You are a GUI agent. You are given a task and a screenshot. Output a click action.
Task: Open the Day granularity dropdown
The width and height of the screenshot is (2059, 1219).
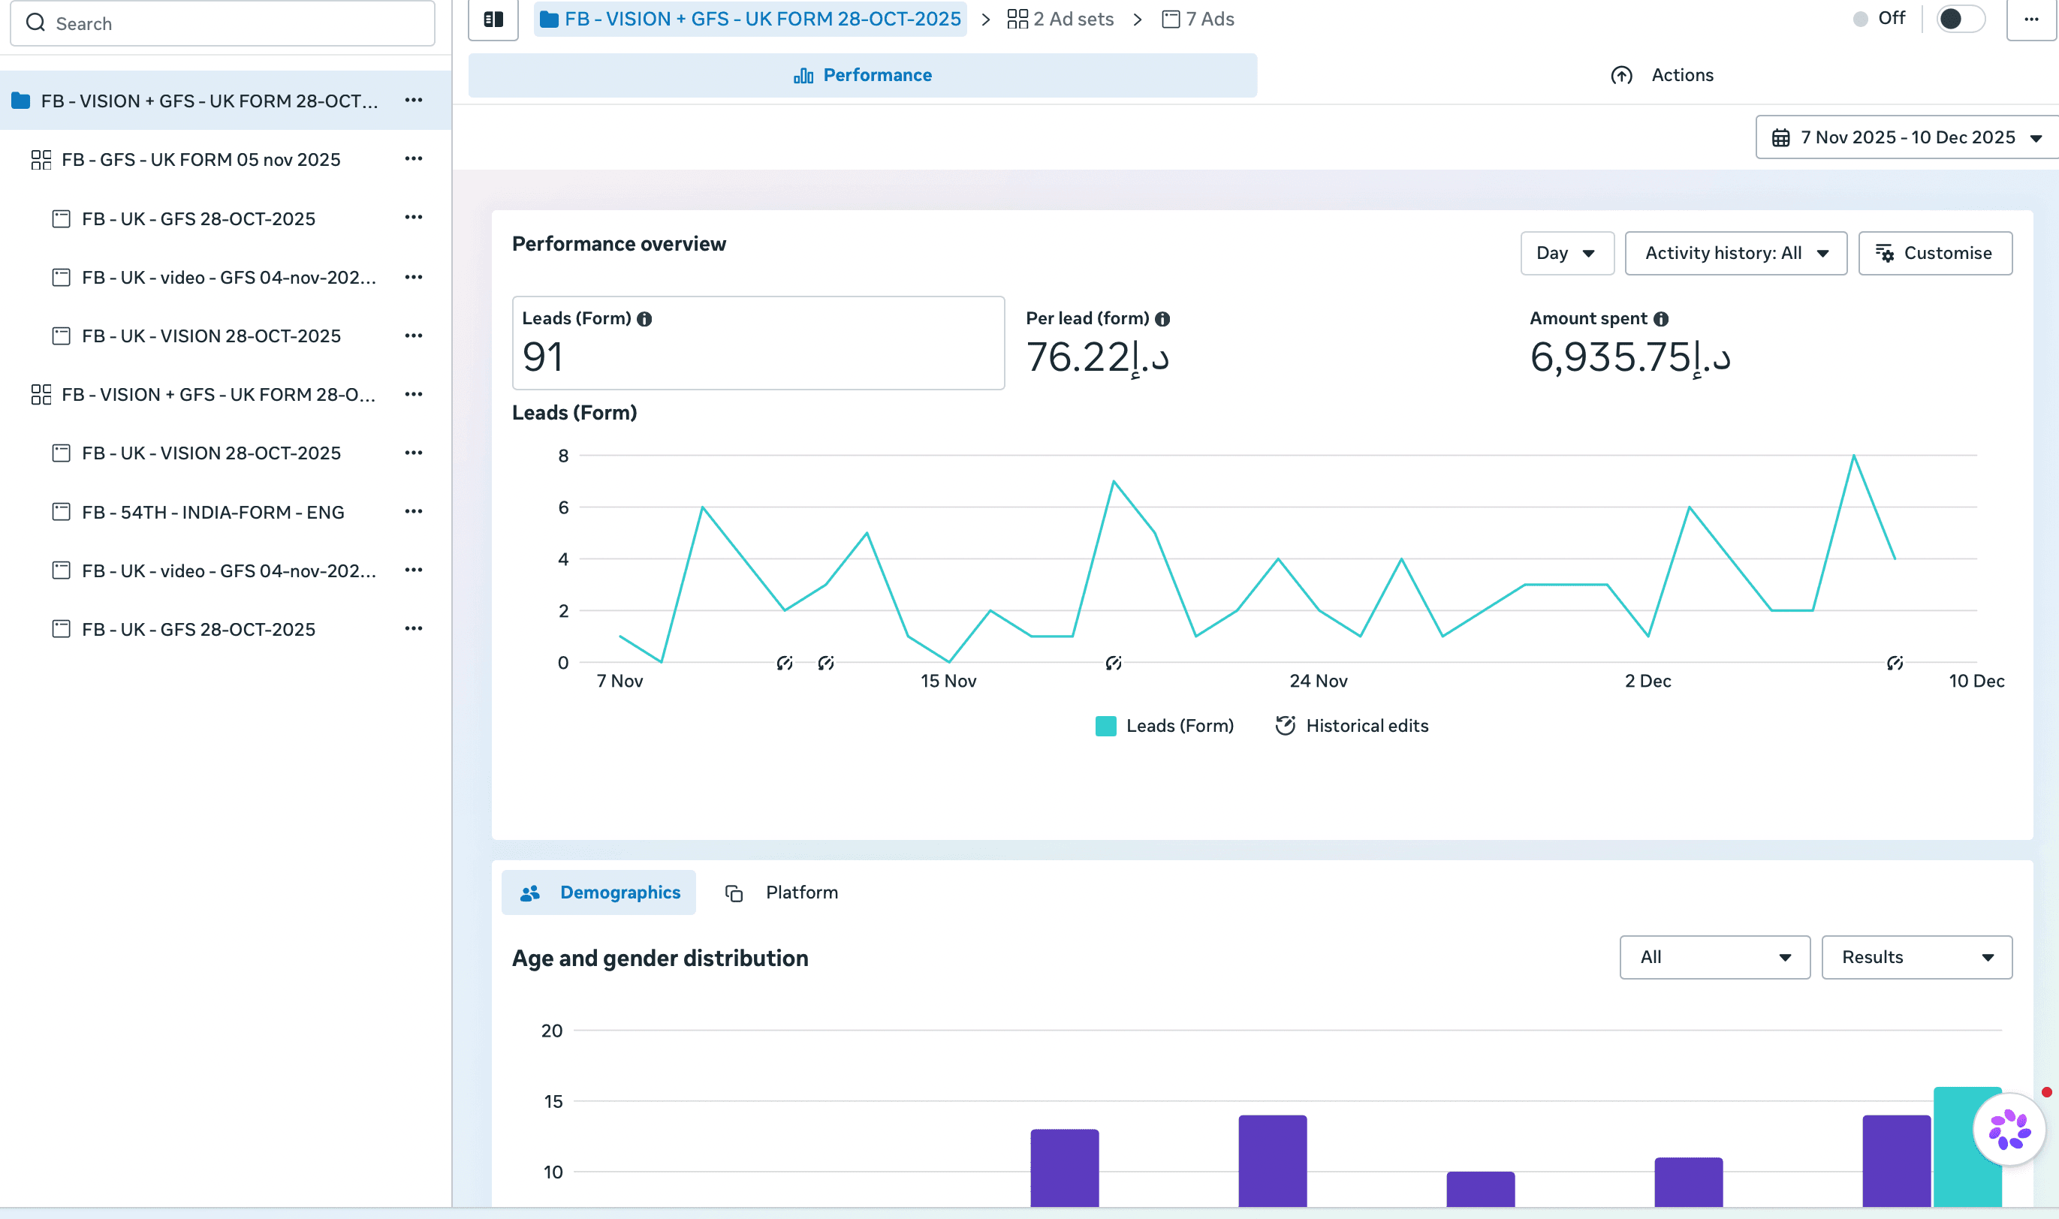pos(1567,253)
